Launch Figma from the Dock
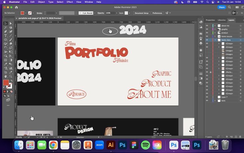Screen dimensions: 244x153 tap(134, 145)
